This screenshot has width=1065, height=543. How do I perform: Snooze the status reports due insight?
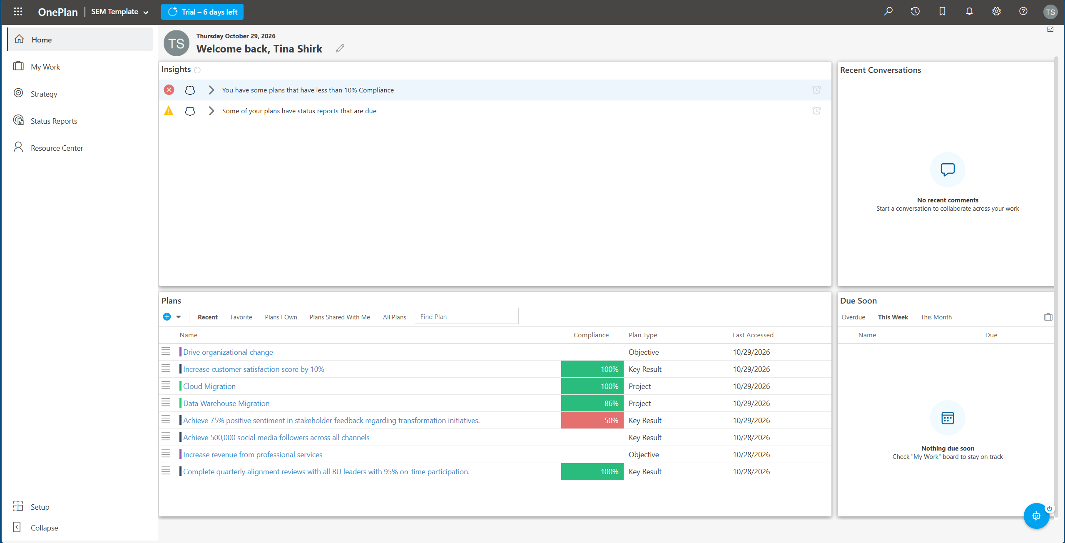click(x=816, y=111)
